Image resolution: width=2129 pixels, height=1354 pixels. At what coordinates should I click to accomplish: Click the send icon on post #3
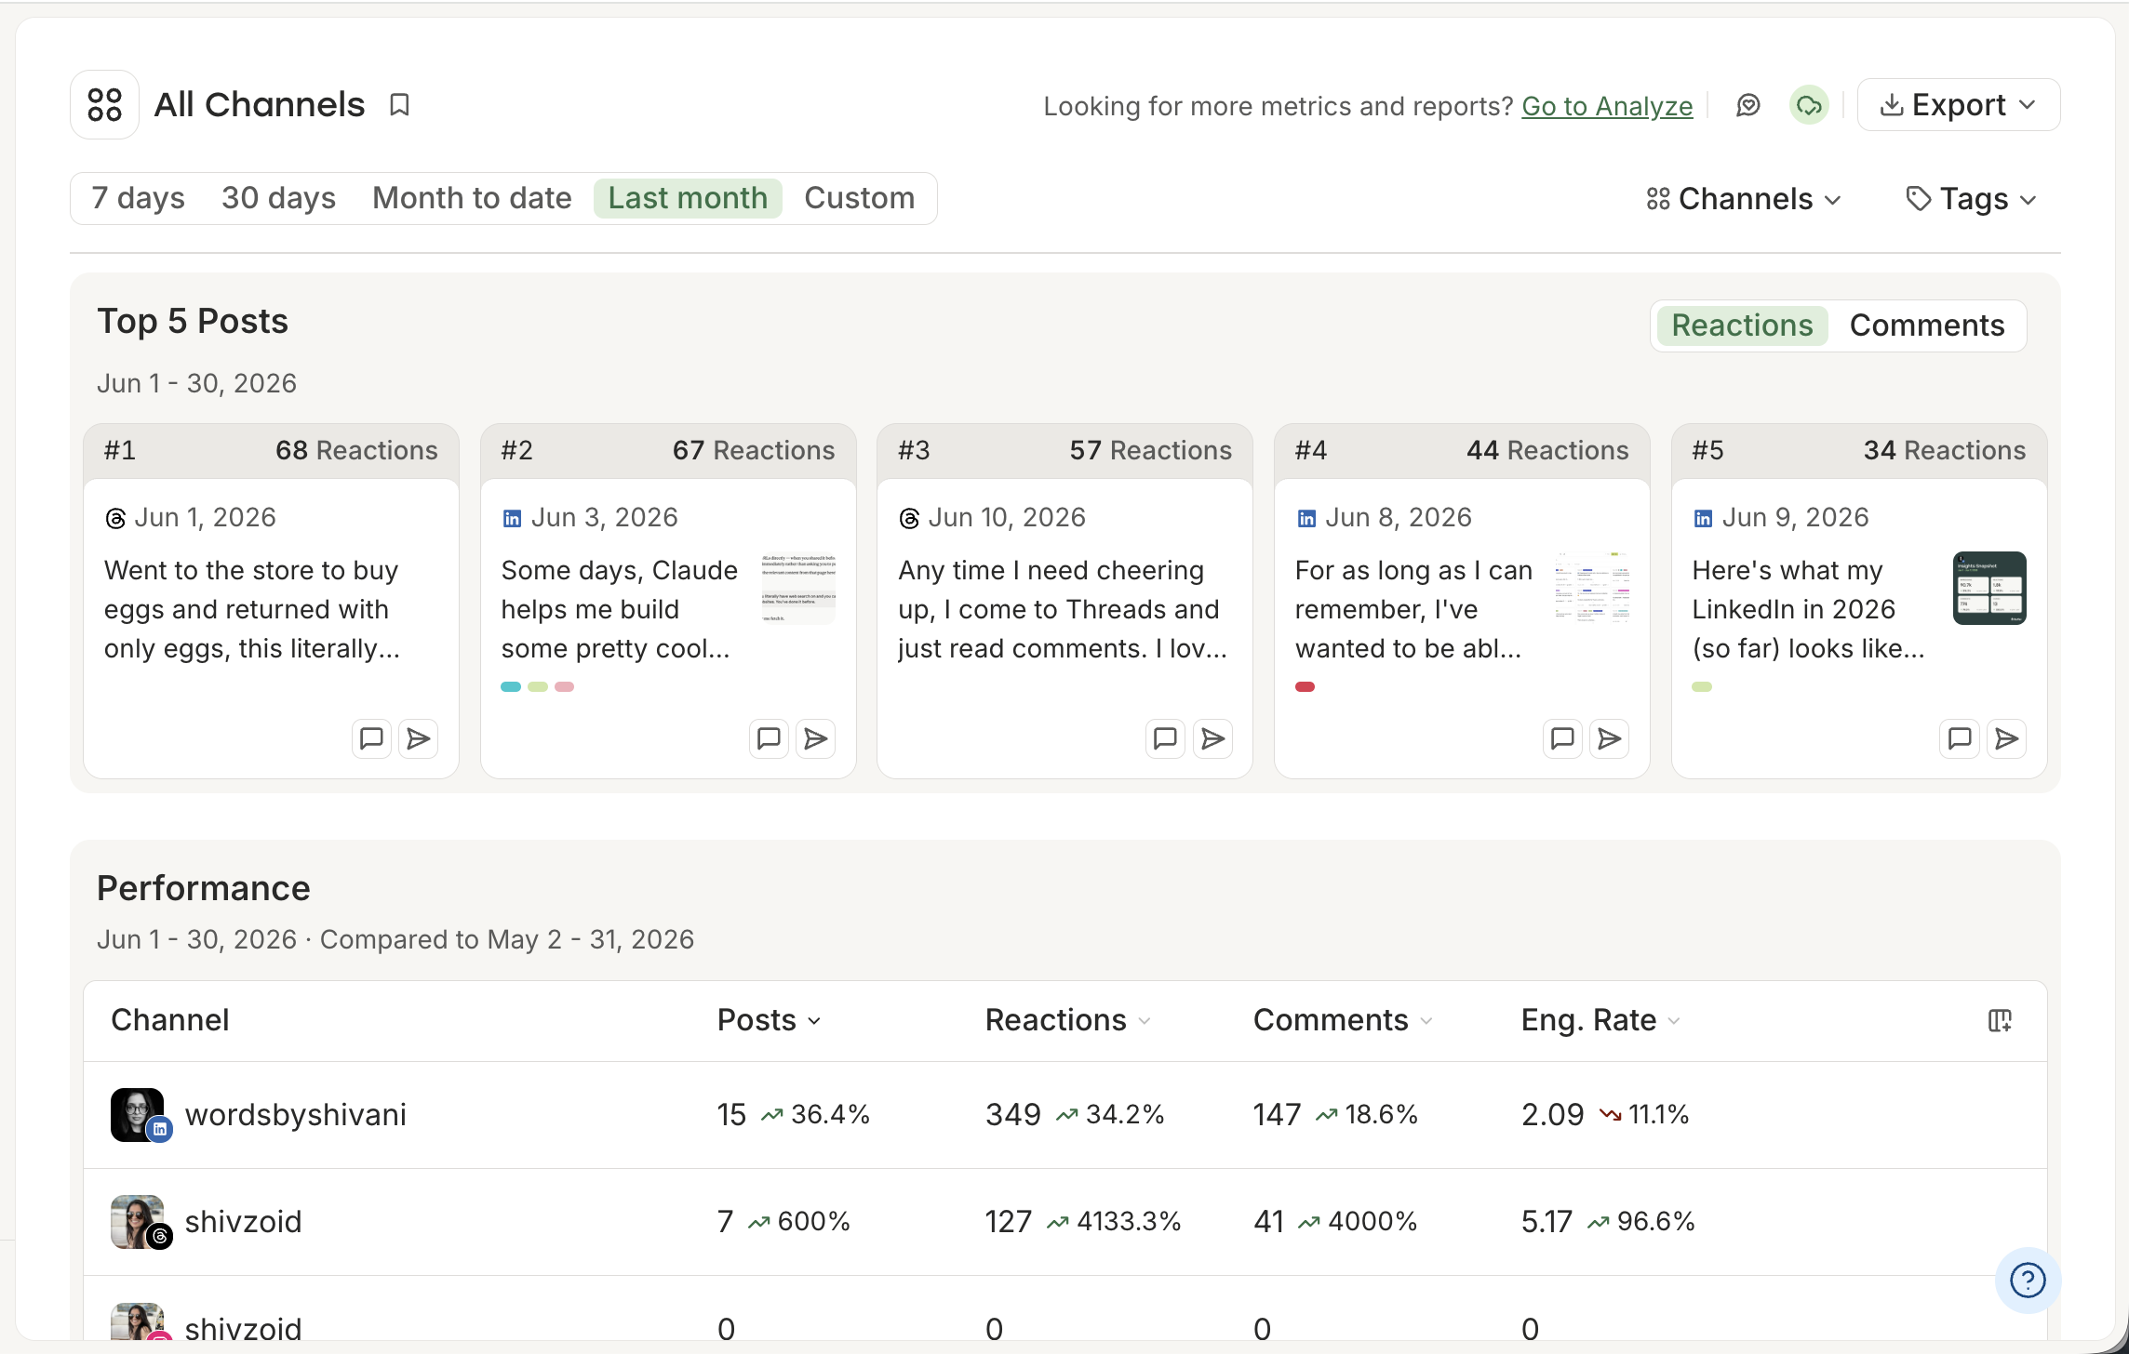[1212, 738]
